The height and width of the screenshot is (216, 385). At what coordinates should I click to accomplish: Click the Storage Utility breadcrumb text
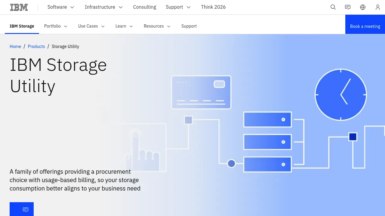pyautogui.click(x=65, y=46)
